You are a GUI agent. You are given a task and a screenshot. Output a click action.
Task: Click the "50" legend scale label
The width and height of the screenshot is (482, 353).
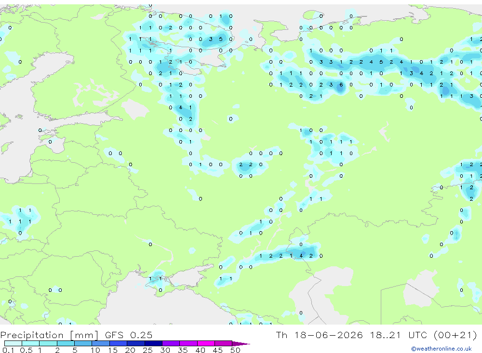[x=235, y=350]
